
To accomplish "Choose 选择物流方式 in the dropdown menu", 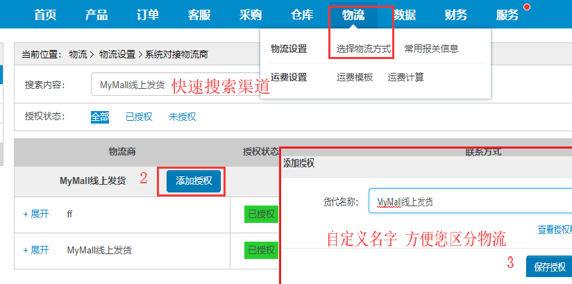I will 364,49.
